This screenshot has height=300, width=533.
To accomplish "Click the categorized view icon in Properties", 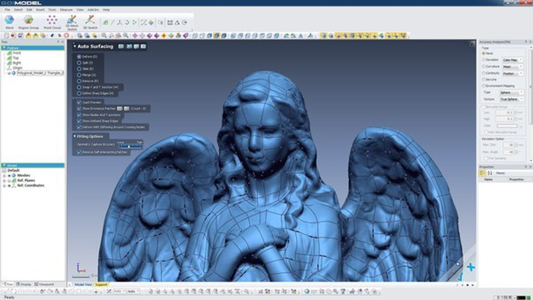I will pos(482,173).
